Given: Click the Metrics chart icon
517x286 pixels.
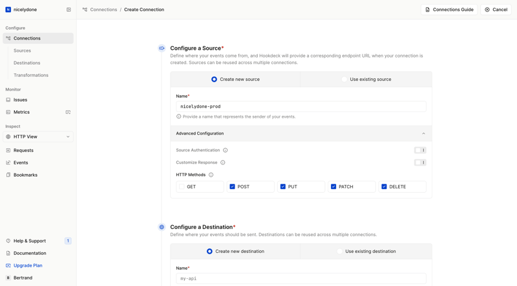Looking at the screenshot, I should click(8, 112).
